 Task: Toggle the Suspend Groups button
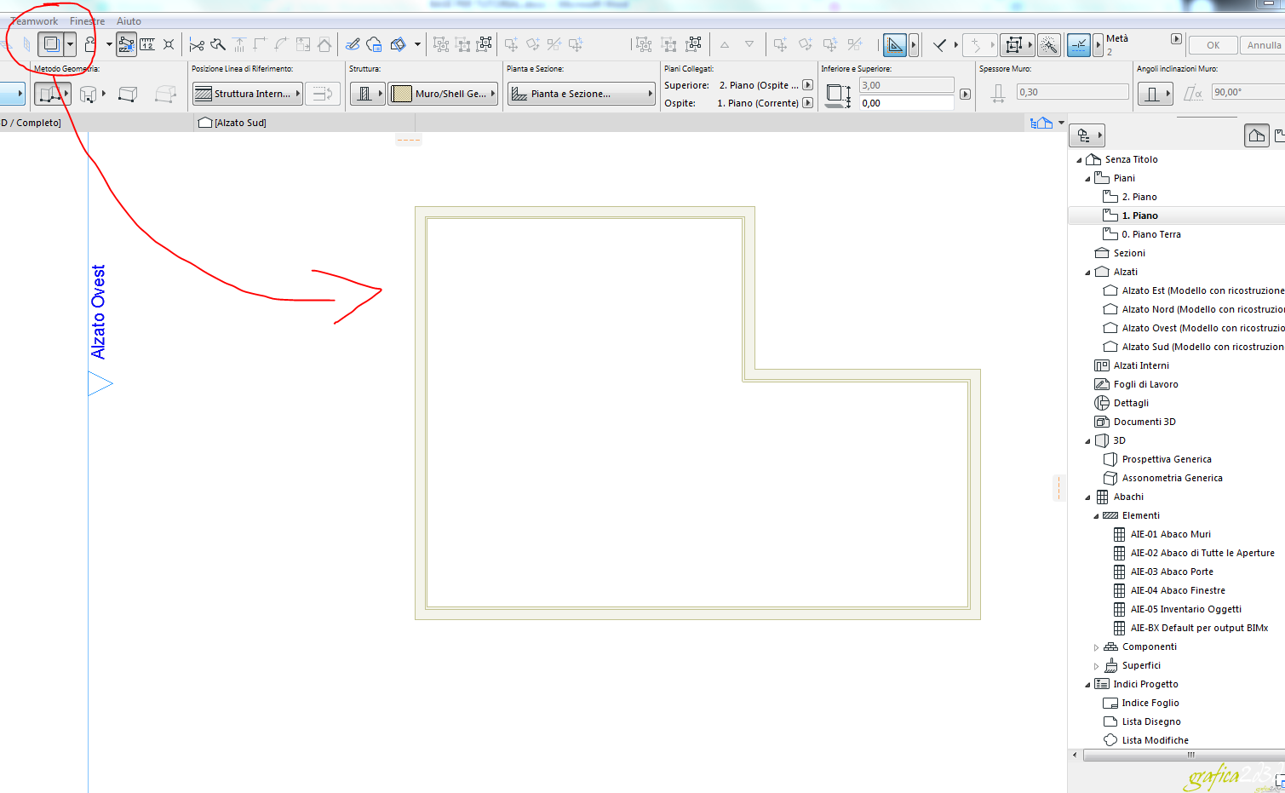point(126,44)
